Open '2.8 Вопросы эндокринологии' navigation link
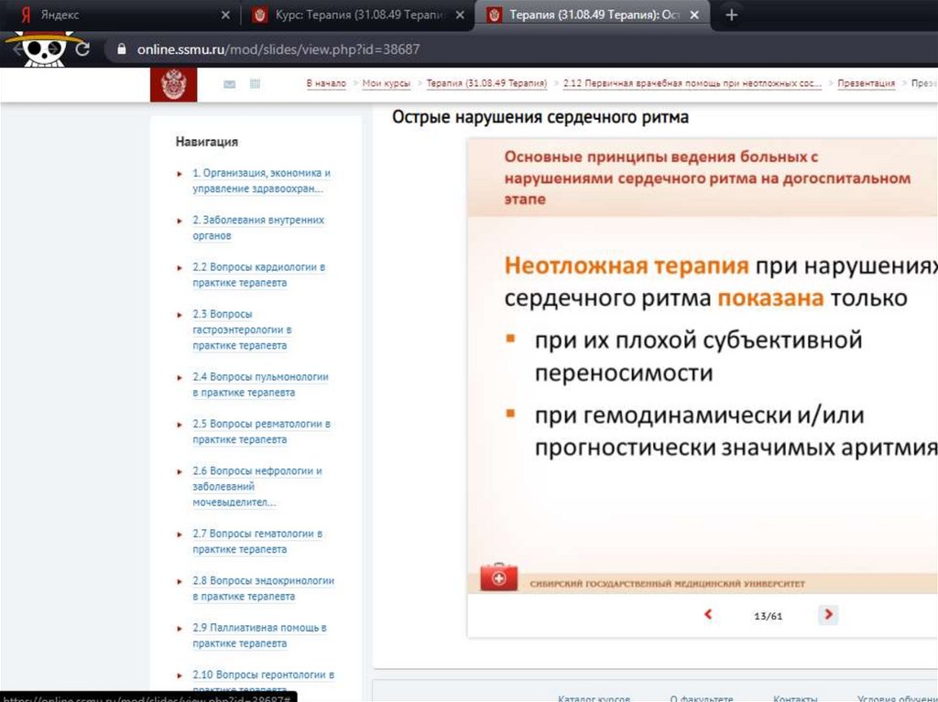This screenshot has width=938, height=702. pos(263,589)
